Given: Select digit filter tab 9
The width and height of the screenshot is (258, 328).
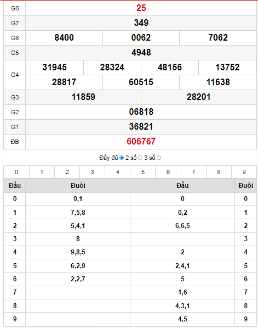Looking at the screenshot, I should [x=244, y=172].
